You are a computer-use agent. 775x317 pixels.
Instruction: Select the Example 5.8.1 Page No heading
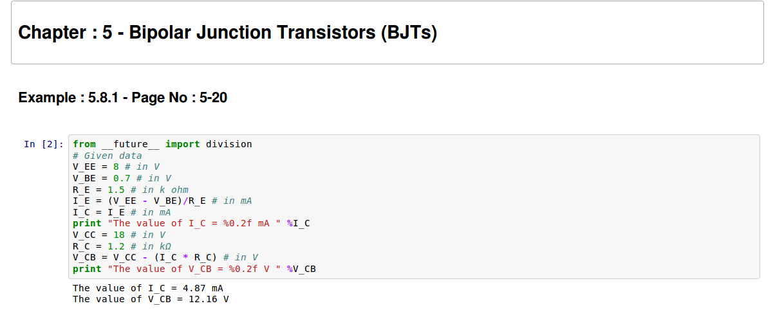[x=122, y=98]
